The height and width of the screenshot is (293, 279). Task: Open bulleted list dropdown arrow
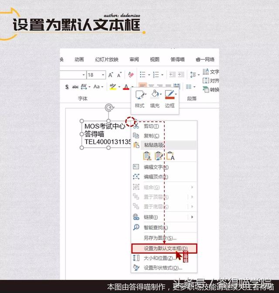coord(149,75)
